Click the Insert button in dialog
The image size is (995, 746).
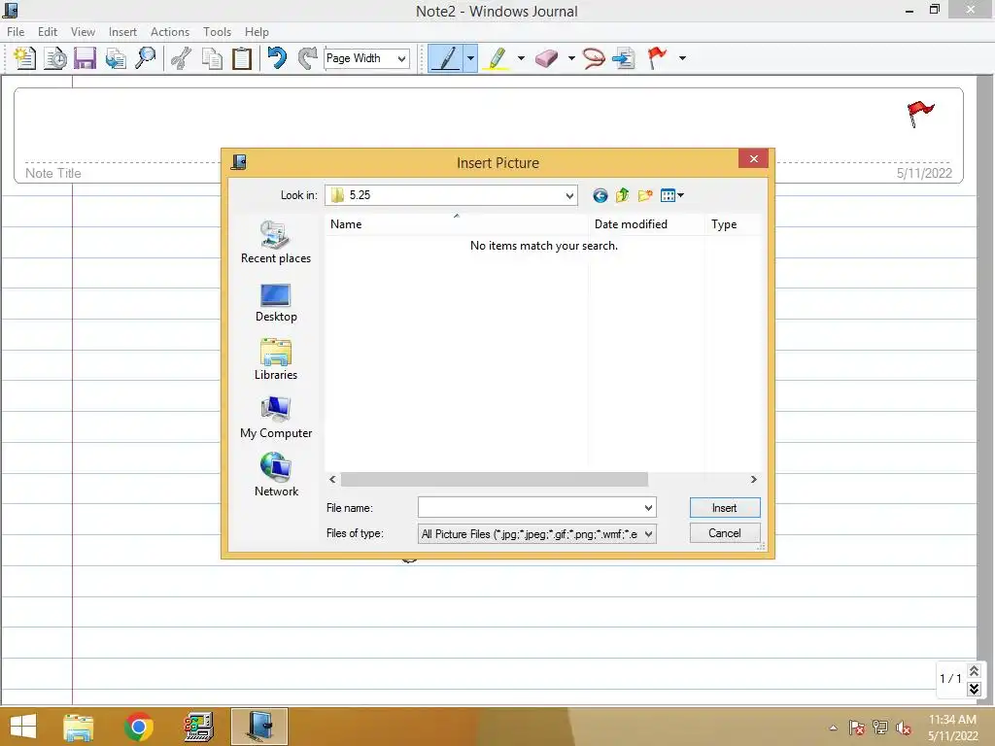[725, 507]
